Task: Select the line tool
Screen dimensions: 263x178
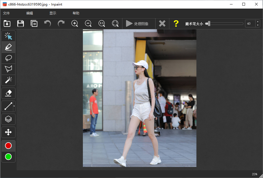Action: coord(7,106)
